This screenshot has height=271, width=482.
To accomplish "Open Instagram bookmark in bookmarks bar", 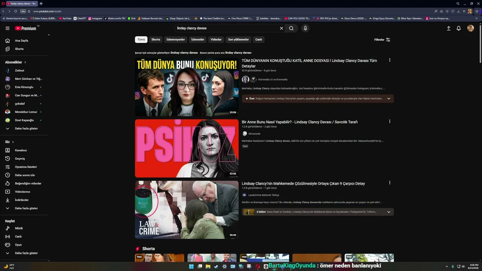I will point(95,18).
